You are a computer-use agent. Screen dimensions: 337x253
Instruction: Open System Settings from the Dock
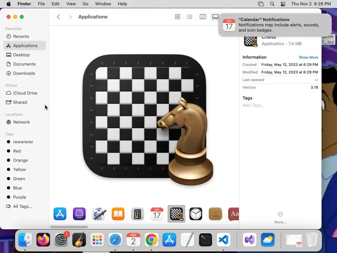[61, 240]
